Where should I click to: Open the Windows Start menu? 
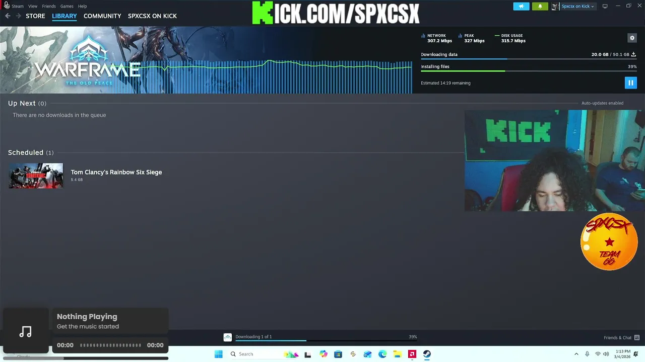pyautogui.click(x=218, y=354)
